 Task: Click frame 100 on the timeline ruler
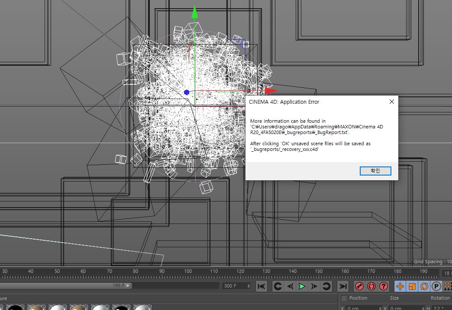pyautogui.click(x=188, y=271)
